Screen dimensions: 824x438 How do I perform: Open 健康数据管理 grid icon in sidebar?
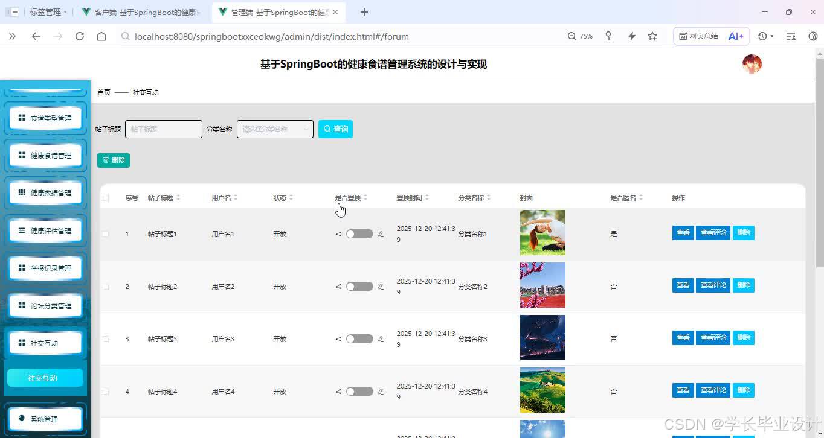point(22,192)
